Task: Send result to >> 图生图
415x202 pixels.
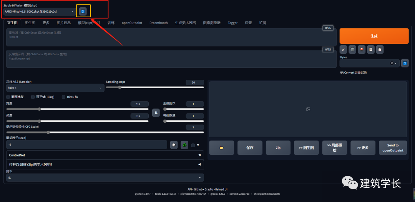Action: click(x=307, y=148)
